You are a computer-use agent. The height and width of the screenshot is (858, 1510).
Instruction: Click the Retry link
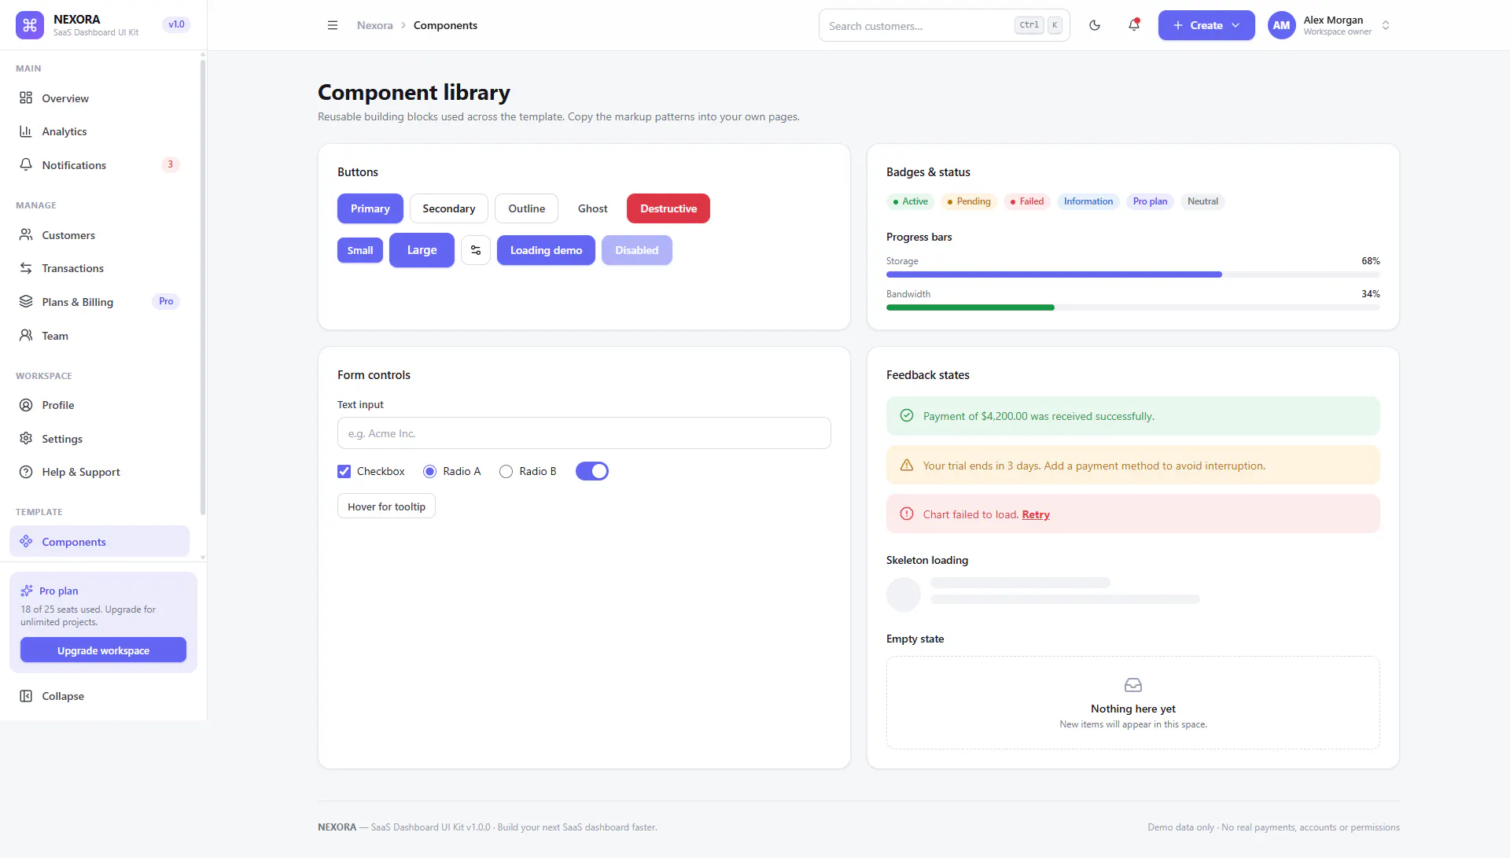[1036, 514]
